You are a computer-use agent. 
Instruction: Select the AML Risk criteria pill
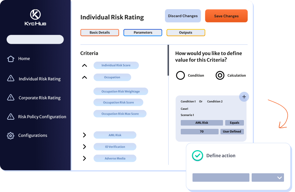tap(115, 135)
